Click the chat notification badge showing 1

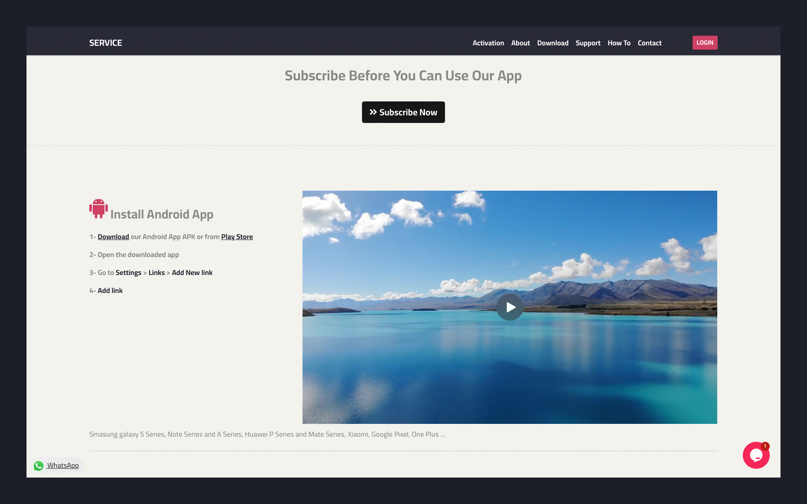tap(765, 446)
